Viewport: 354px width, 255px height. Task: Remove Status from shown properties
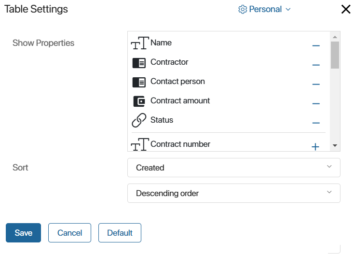pyautogui.click(x=316, y=123)
